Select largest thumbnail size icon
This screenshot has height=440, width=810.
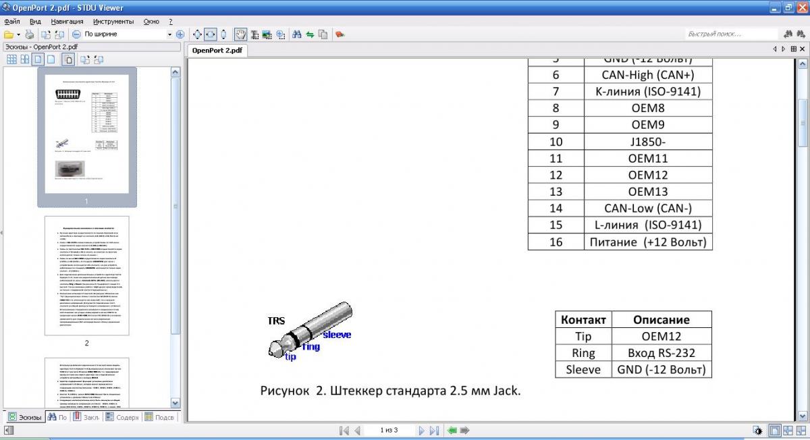51,59
